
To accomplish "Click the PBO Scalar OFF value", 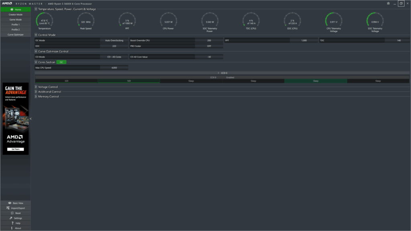I will pyautogui.click(x=209, y=46).
